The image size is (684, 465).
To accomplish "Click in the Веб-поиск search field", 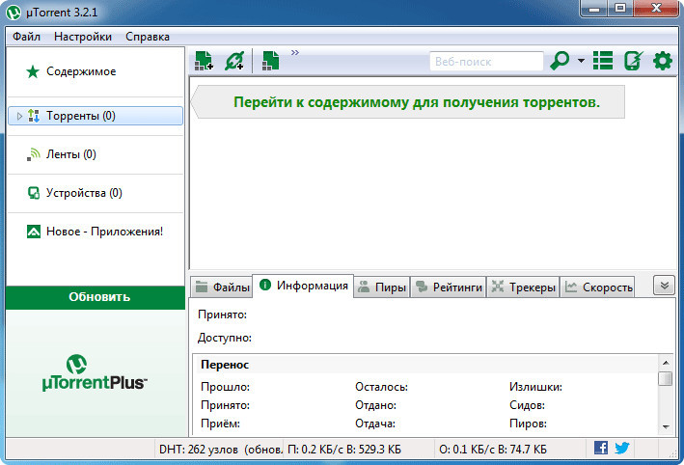I will (486, 62).
